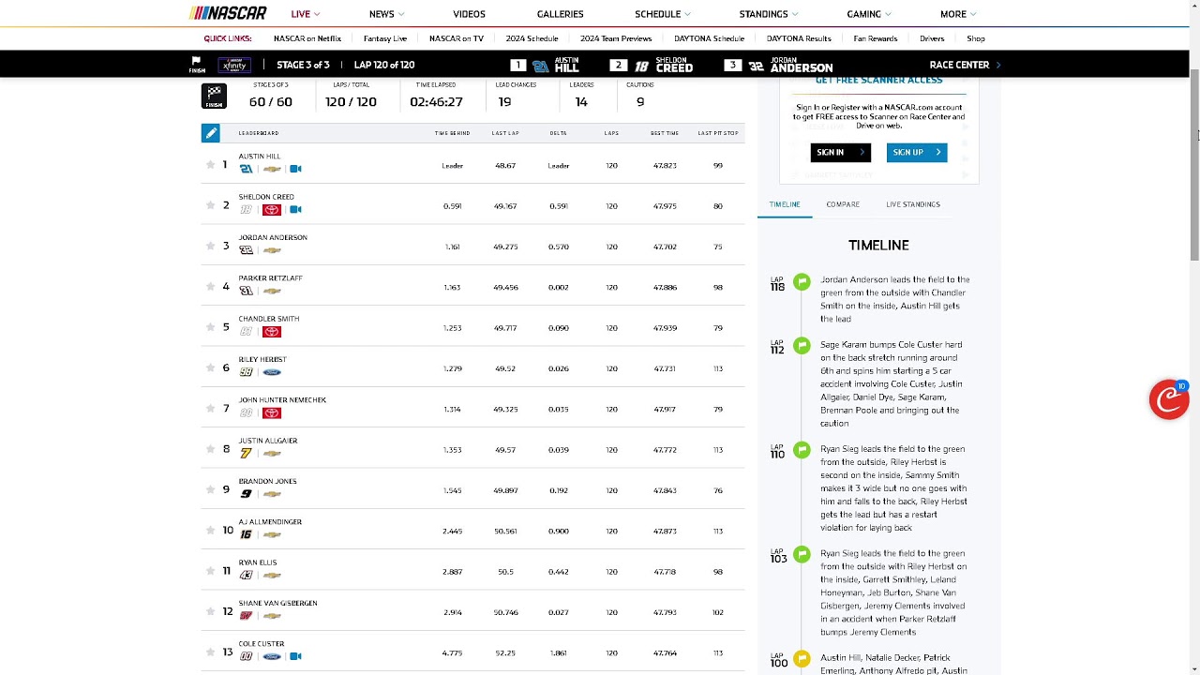
Task: Click Sheldon Creed's Toyota manufacturer logo
Action: tap(272, 209)
